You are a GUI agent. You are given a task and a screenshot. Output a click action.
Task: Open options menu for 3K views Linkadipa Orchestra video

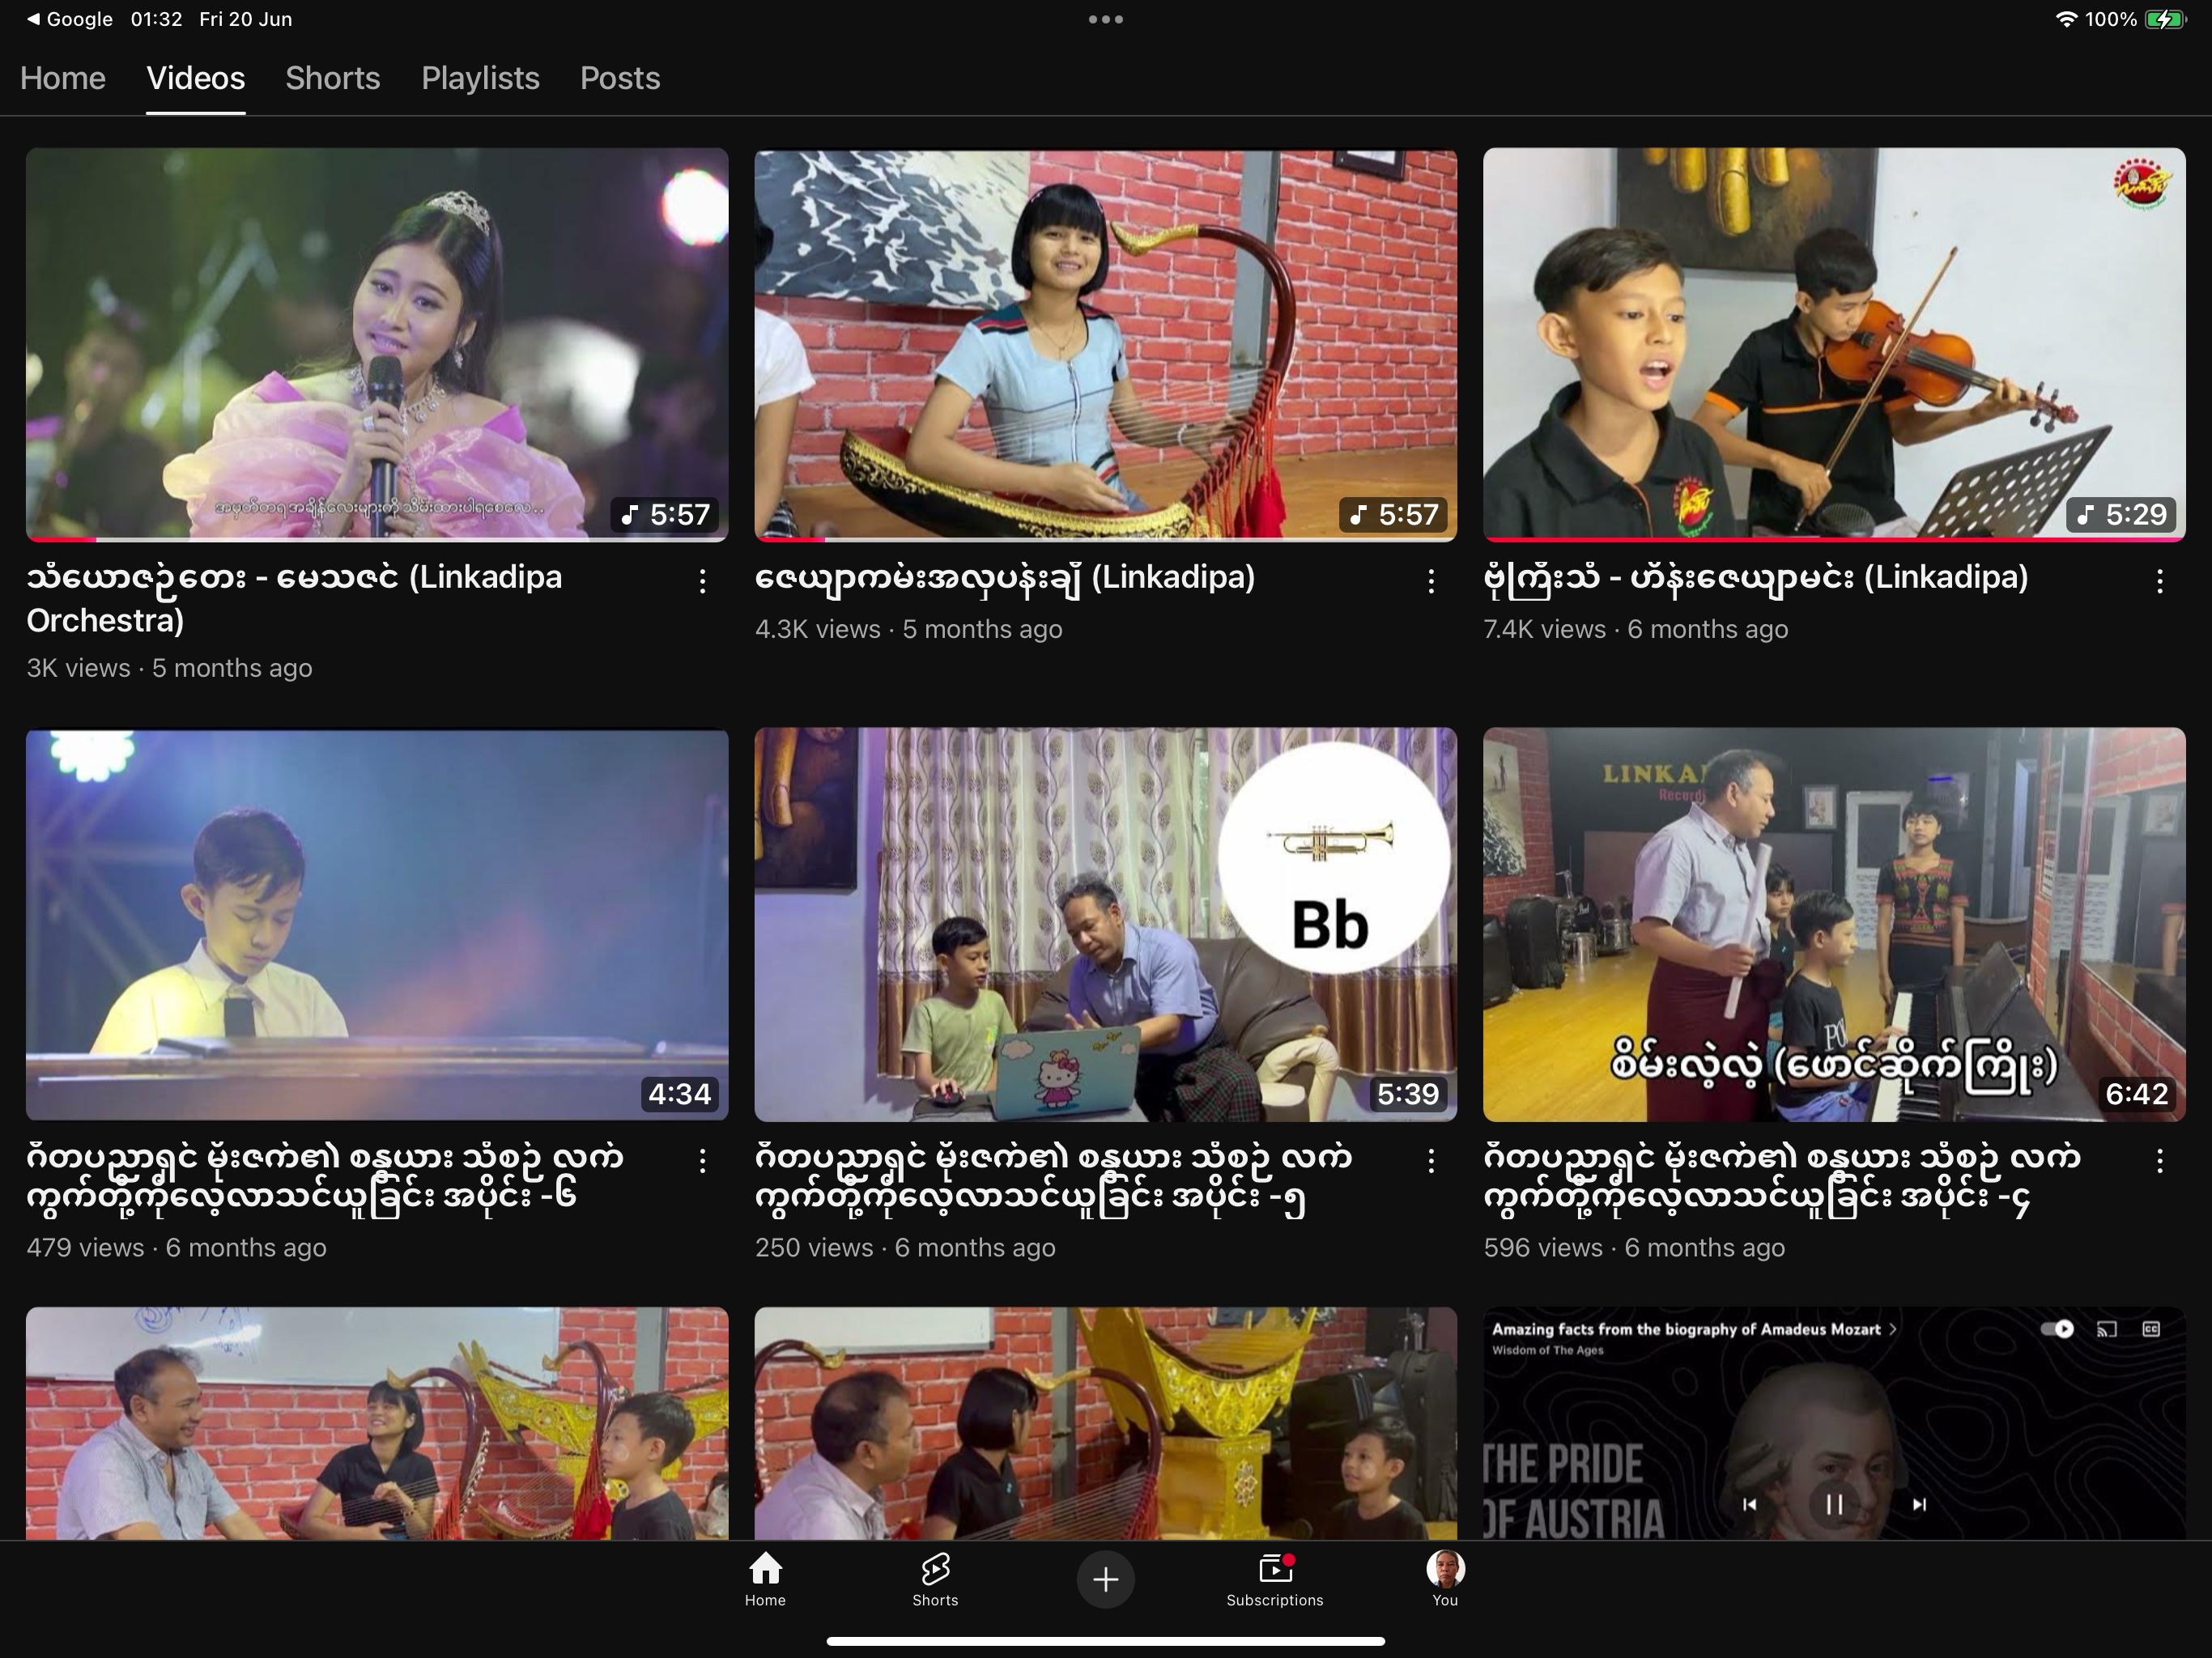(x=703, y=581)
